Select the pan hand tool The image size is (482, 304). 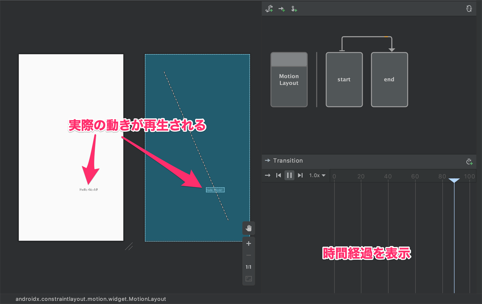pos(249,228)
